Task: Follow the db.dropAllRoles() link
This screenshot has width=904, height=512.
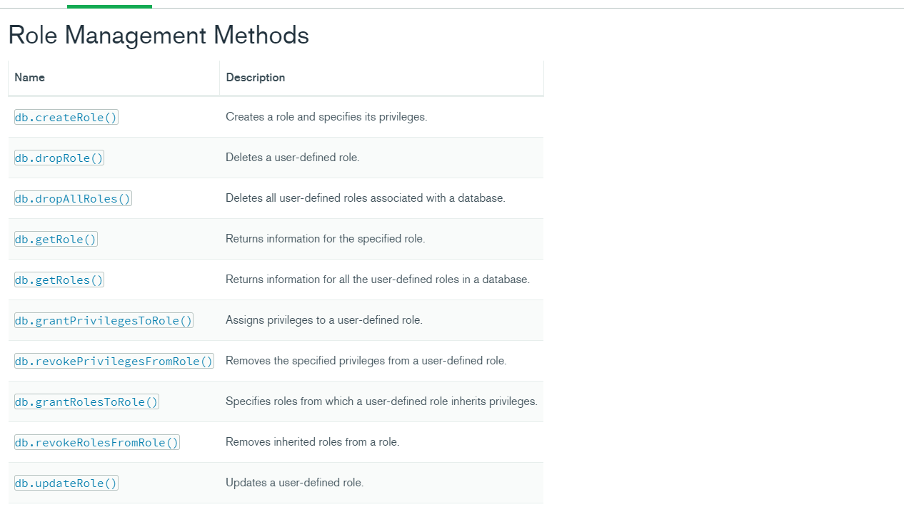Action: point(73,199)
